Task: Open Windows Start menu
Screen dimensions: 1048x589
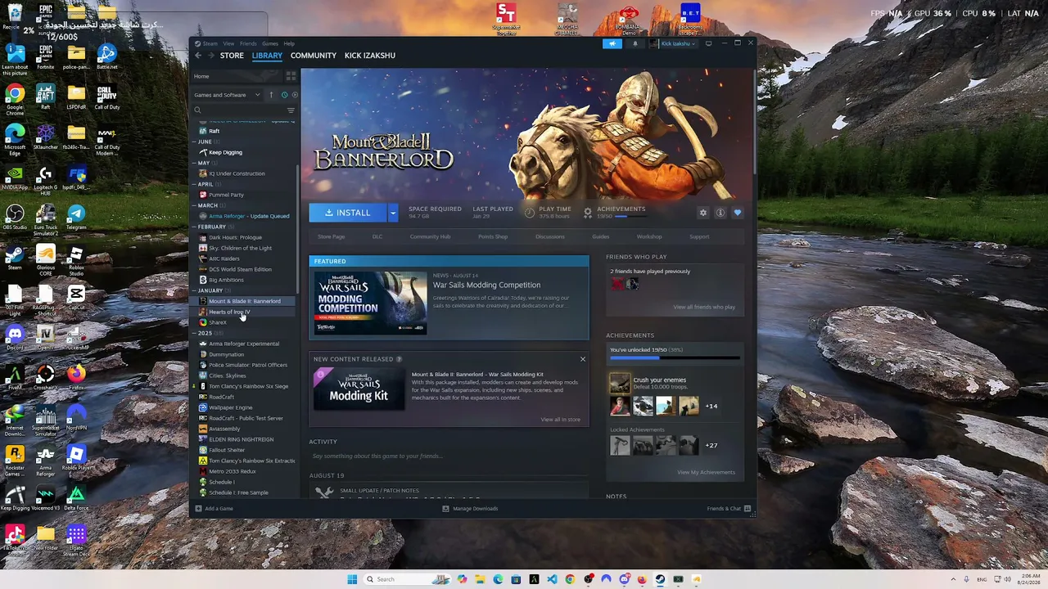Action: [x=352, y=579]
